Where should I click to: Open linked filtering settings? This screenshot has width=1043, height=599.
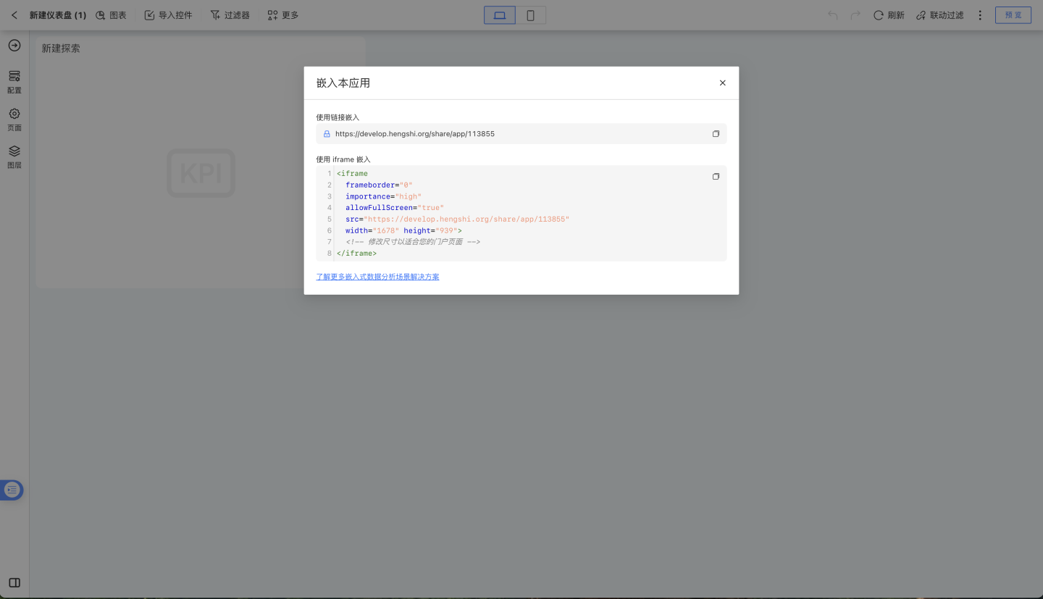click(939, 15)
